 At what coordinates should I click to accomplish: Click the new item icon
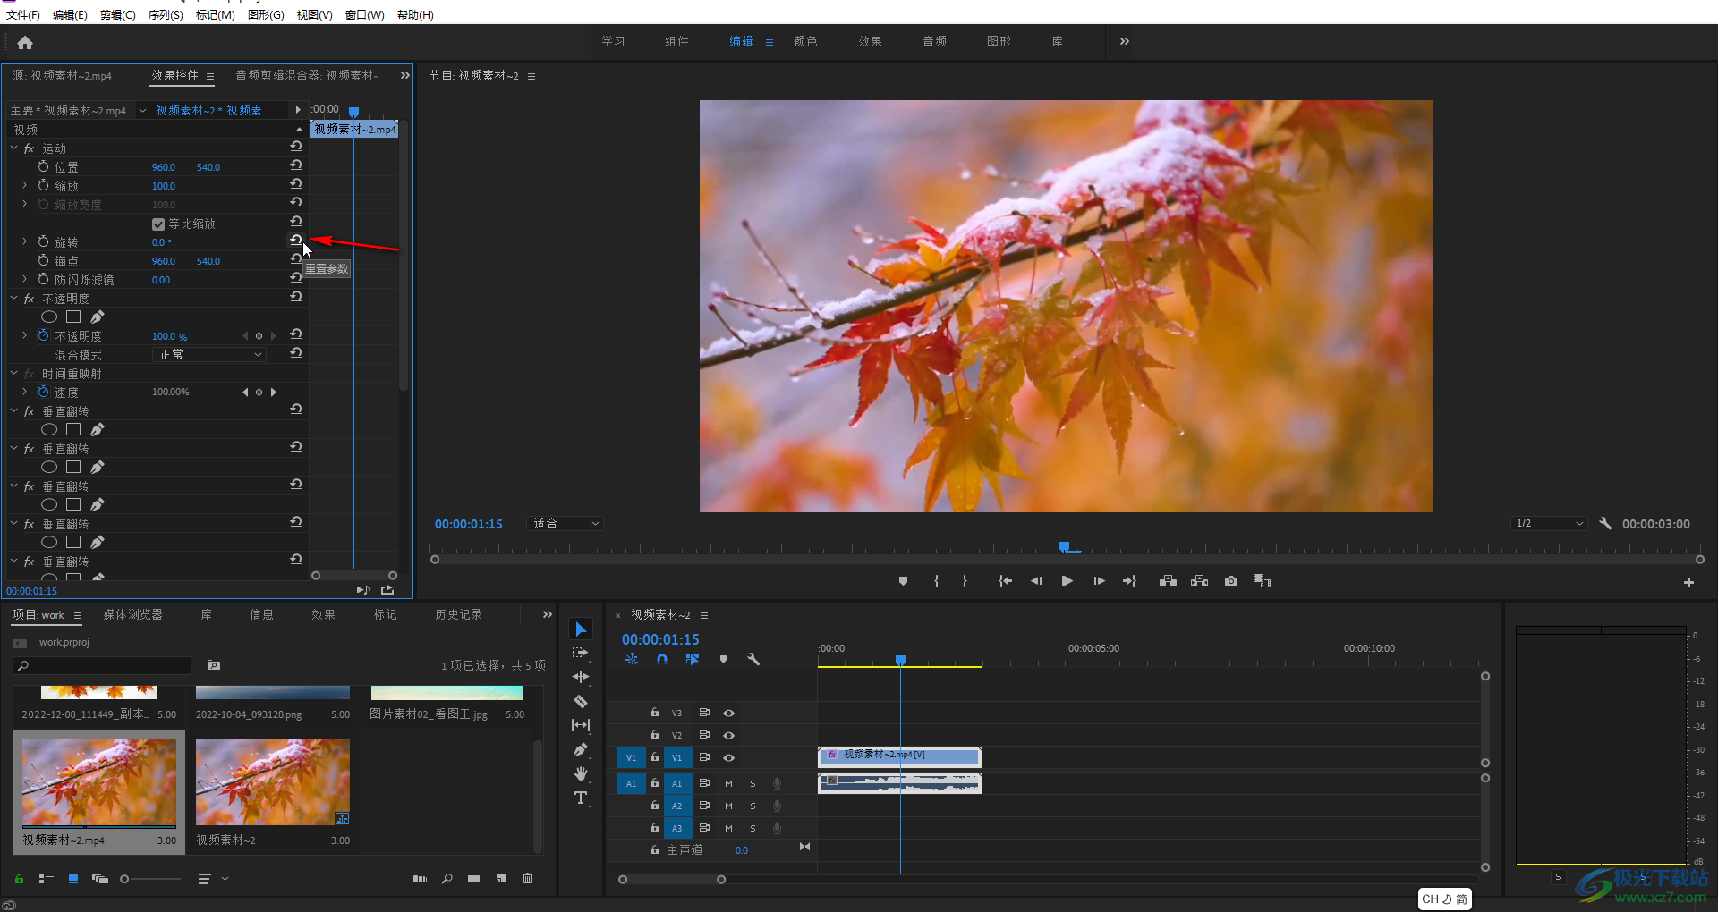click(501, 879)
